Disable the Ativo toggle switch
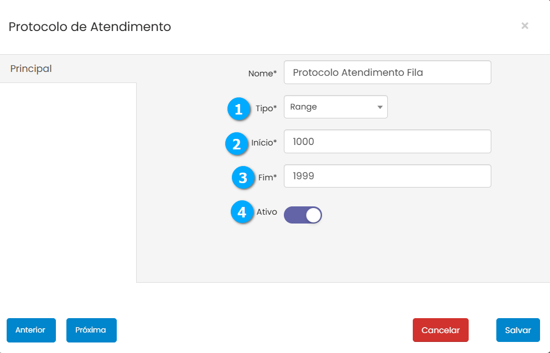550x353 pixels. 303,215
